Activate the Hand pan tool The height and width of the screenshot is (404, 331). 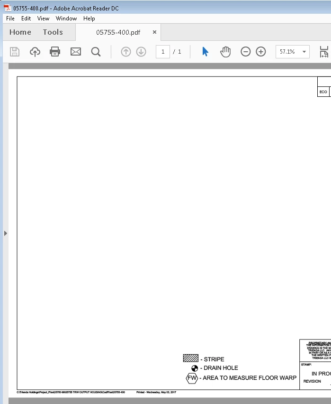coord(225,52)
